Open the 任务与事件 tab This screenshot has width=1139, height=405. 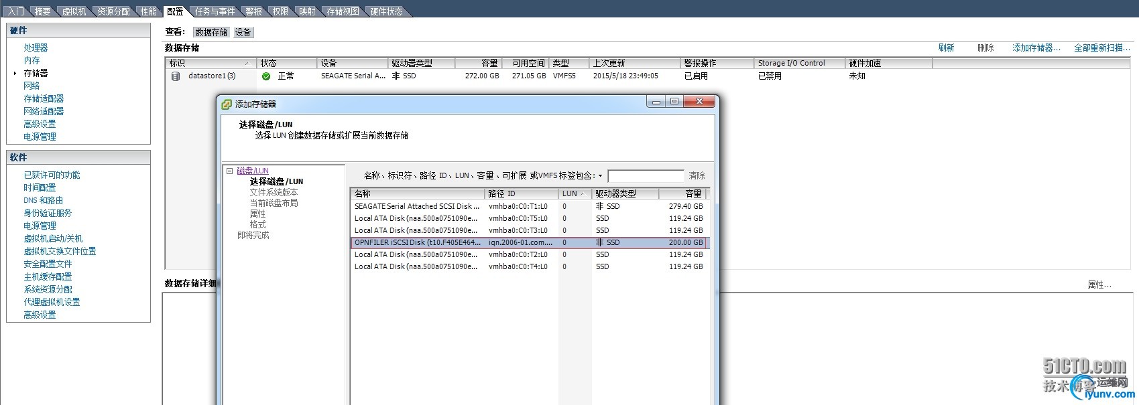[215, 11]
